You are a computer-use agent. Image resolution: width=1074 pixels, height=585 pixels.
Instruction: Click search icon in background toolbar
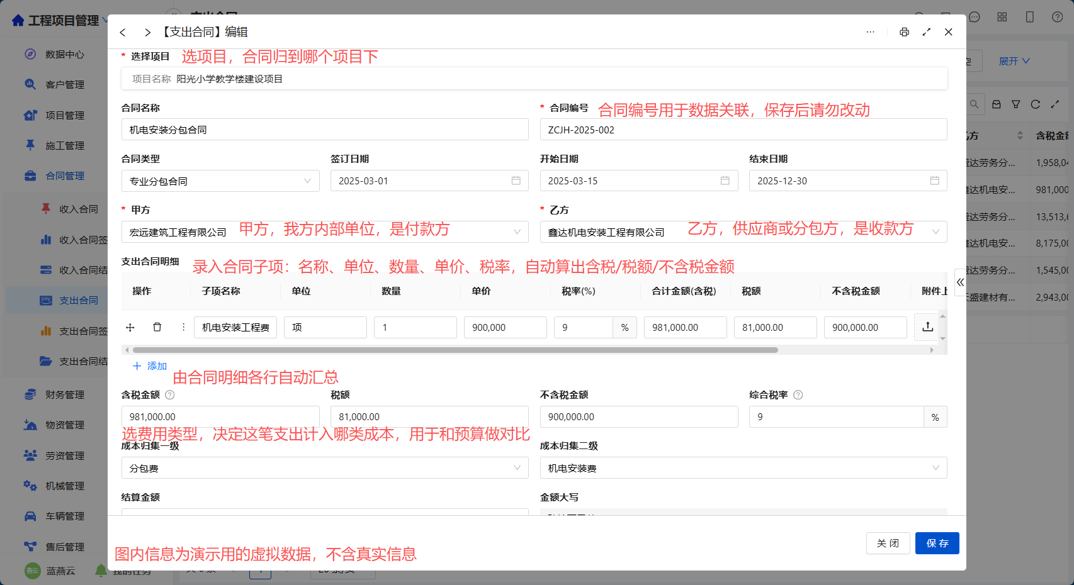975,104
